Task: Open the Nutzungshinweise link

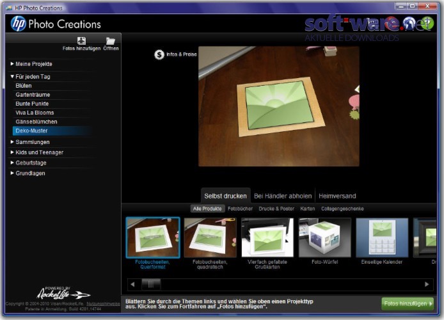Action: tap(103, 303)
